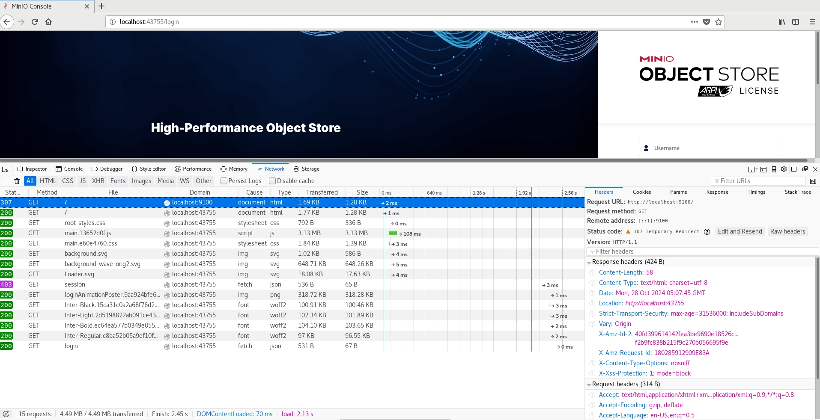Reload the current page
Image resolution: width=820 pixels, height=420 pixels.
point(35,22)
